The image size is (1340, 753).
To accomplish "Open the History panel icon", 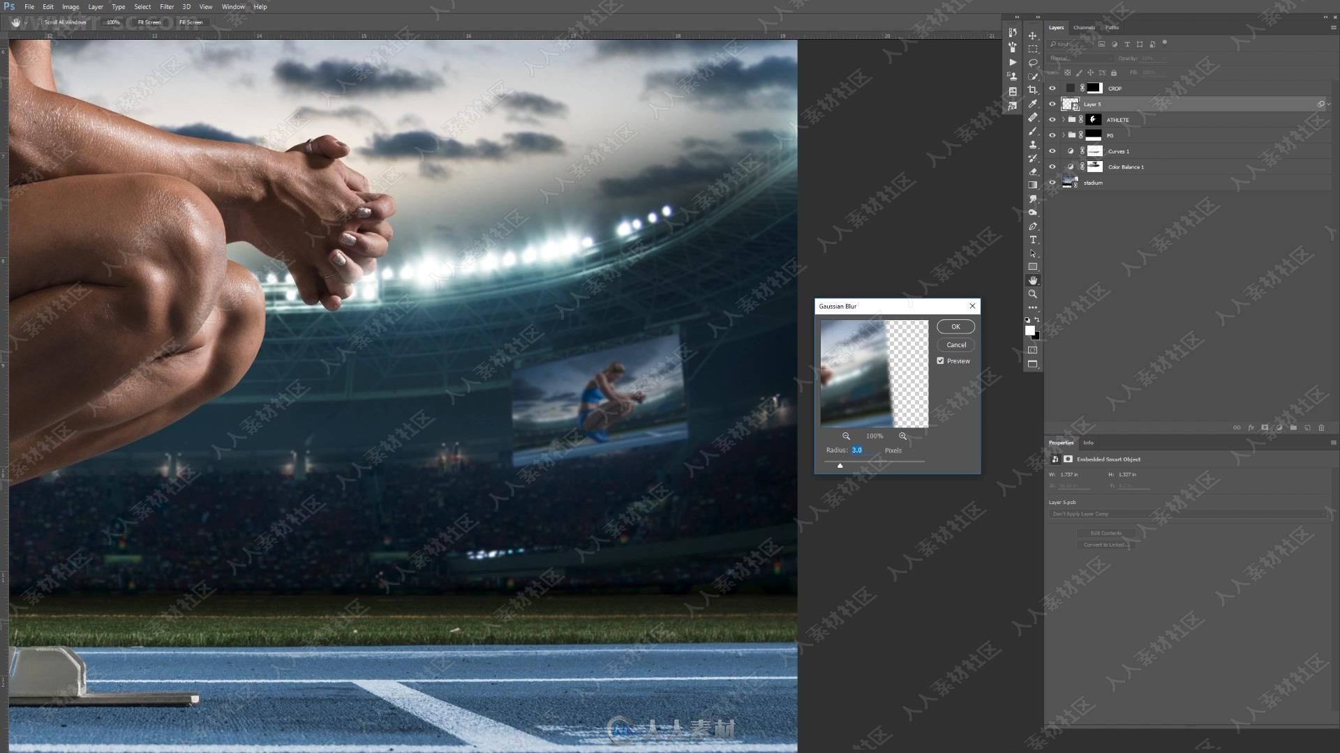I will (1012, 32).
